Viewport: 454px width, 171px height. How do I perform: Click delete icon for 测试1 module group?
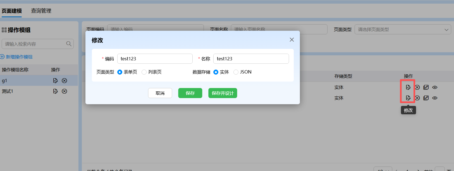click(64, 91)
